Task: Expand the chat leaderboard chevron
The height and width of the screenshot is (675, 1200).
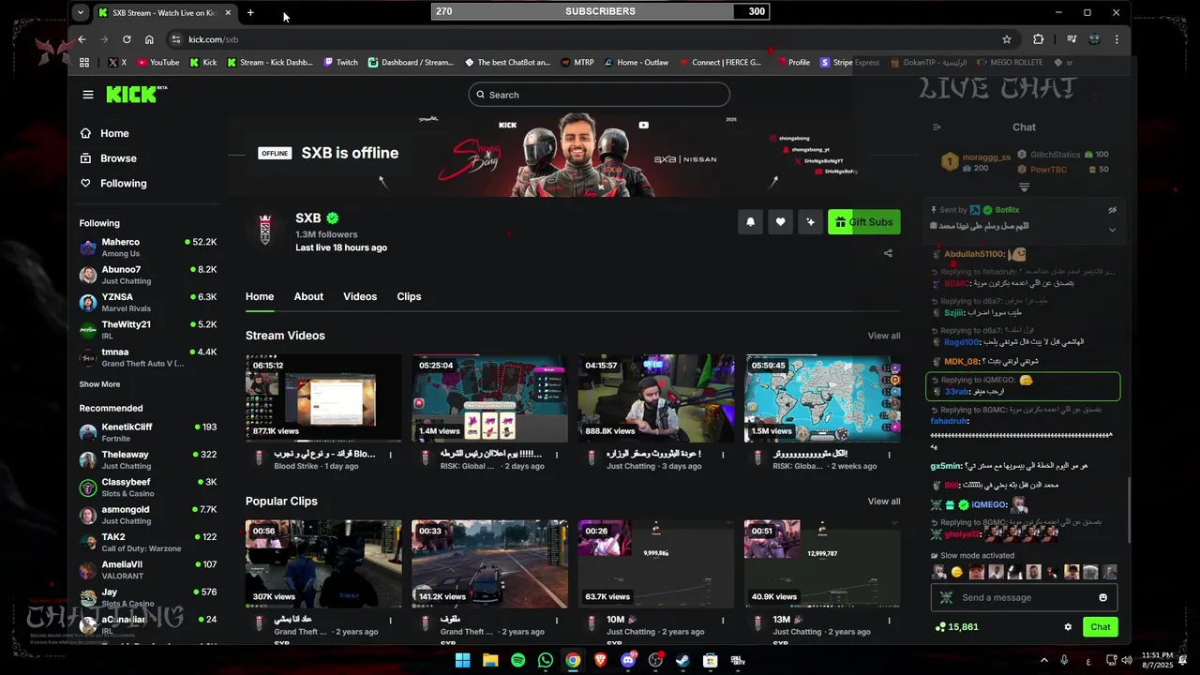Action: coord(1024,187)
